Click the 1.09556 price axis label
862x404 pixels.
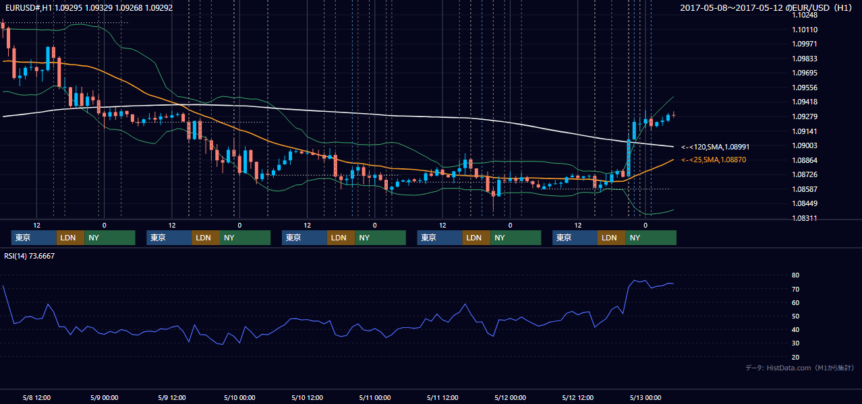[805, 88]
